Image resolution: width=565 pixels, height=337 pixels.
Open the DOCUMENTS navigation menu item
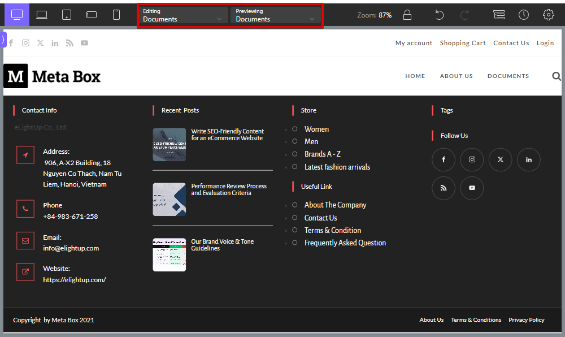[508, 76]
